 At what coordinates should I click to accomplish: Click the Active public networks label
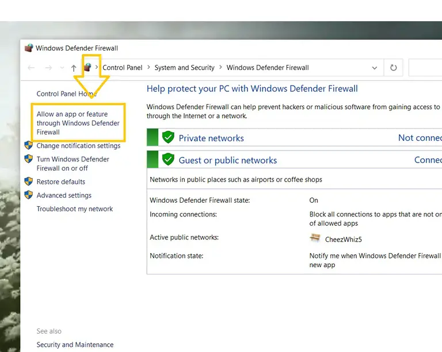(184, 237)
